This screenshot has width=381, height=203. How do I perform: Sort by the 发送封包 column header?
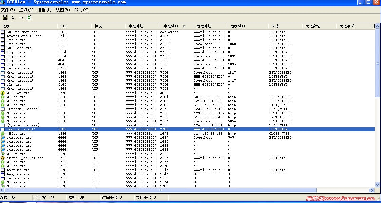(319, 26)
